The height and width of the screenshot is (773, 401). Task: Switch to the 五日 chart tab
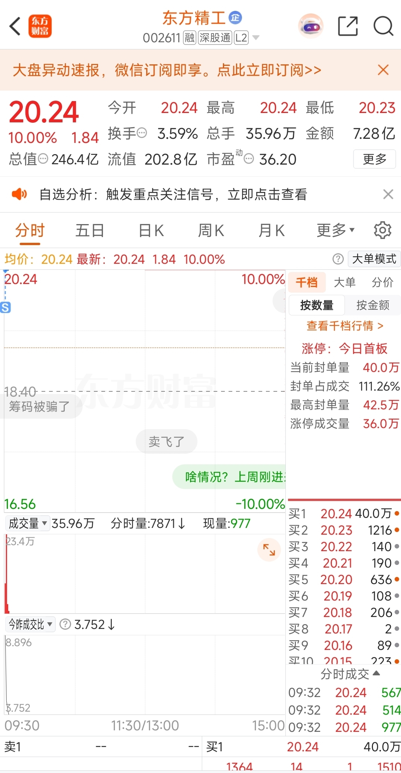tap(90, 230)
